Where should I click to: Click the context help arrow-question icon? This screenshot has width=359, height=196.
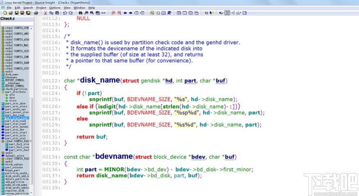coord(212,13)
